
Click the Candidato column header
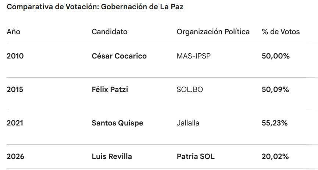point(110,32)
